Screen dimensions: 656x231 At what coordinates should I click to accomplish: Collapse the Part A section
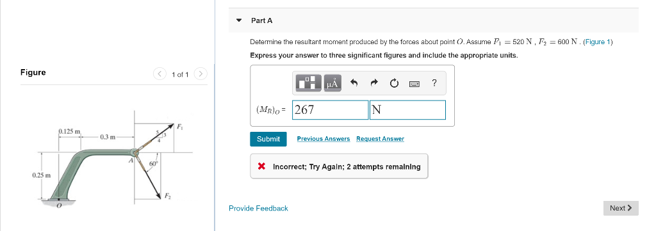click(x=239, y=20)
